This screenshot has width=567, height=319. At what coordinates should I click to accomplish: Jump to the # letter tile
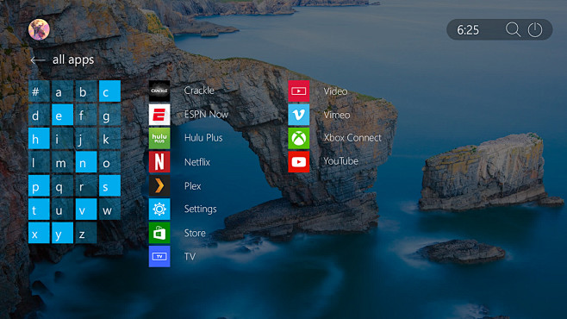39,91
